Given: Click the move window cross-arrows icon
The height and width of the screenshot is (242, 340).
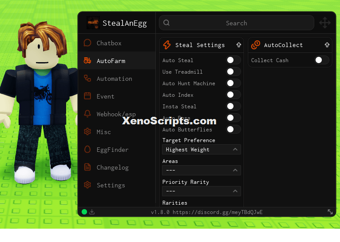Looking at the screenshot, I should [x=325, y=23].
